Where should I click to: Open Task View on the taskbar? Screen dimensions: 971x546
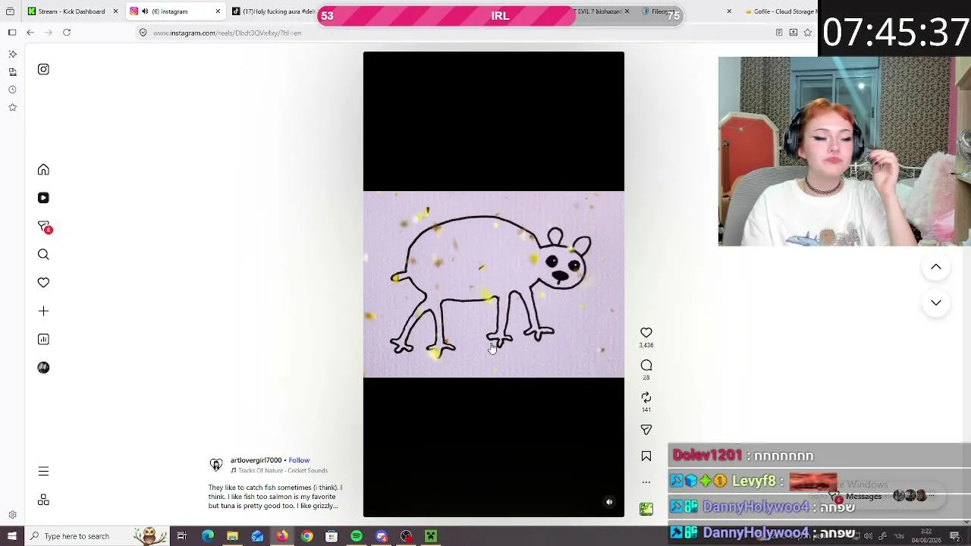pos(182,536)
